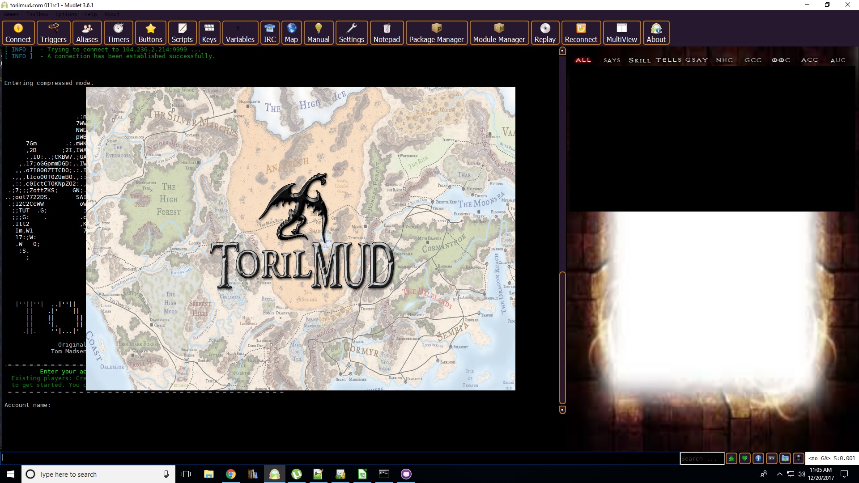Open the Package Manager
The height and width of the screenshot is (483, 859).
pyautogui.click(x=436, y=33)
